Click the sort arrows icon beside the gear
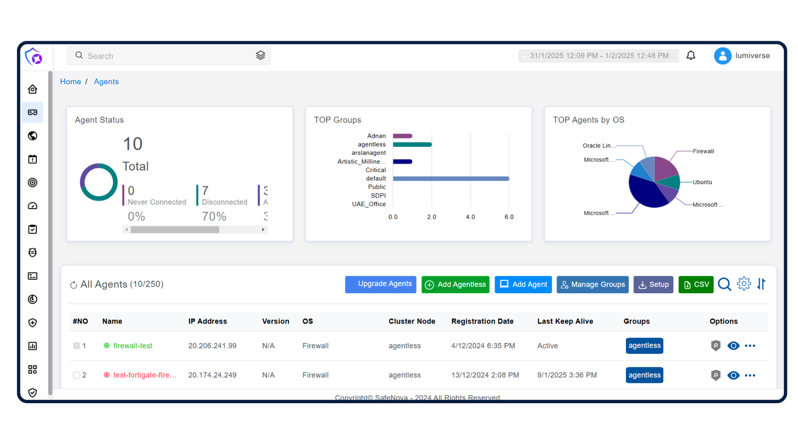798x448 pixels. (x=761, y=284)
